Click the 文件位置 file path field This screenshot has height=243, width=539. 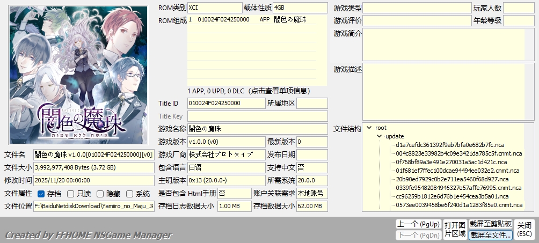(x=94, y=206)
